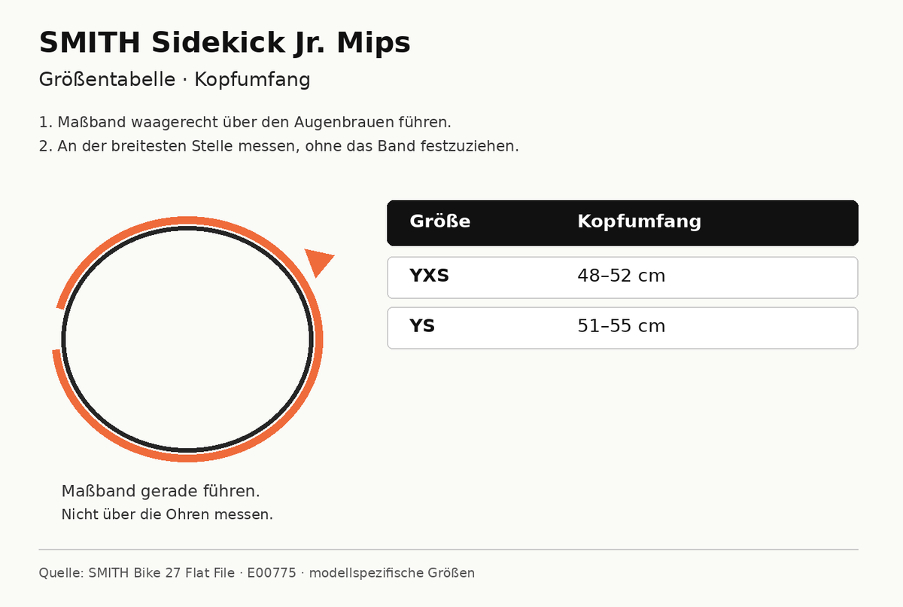This screenshot has width=903, height=607.
Task: Click the Quelle source line in footer
Action: pyautogui.click(x=257, y=573)
